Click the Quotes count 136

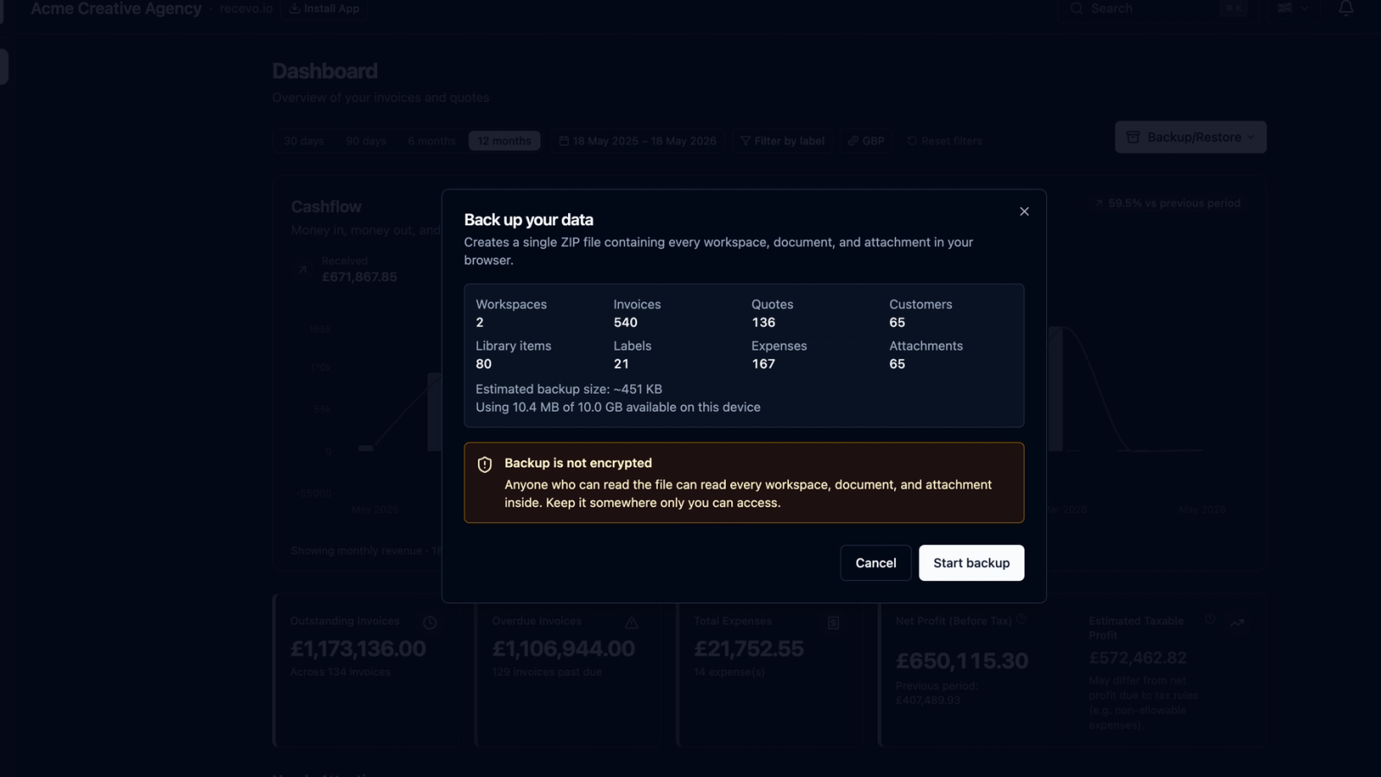click(763, 323)
